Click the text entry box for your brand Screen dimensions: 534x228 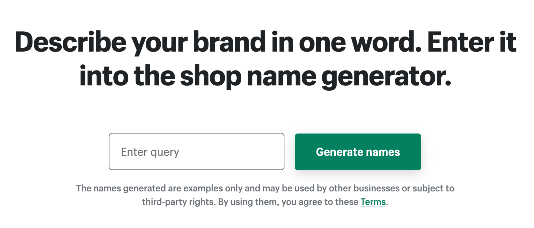tap(196, 151)
